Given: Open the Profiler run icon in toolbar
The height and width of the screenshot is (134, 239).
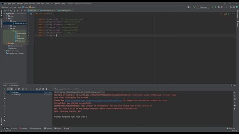Looking at the screenshot, I should [x=222, y=7].
